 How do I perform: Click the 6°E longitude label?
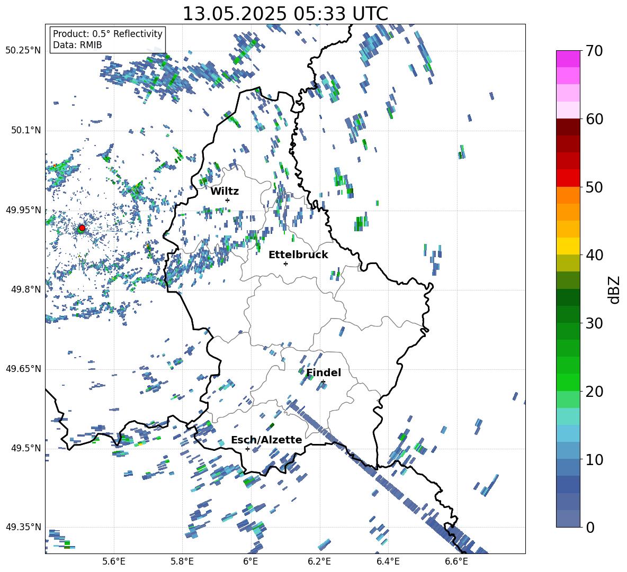click(x=250, y=561)
